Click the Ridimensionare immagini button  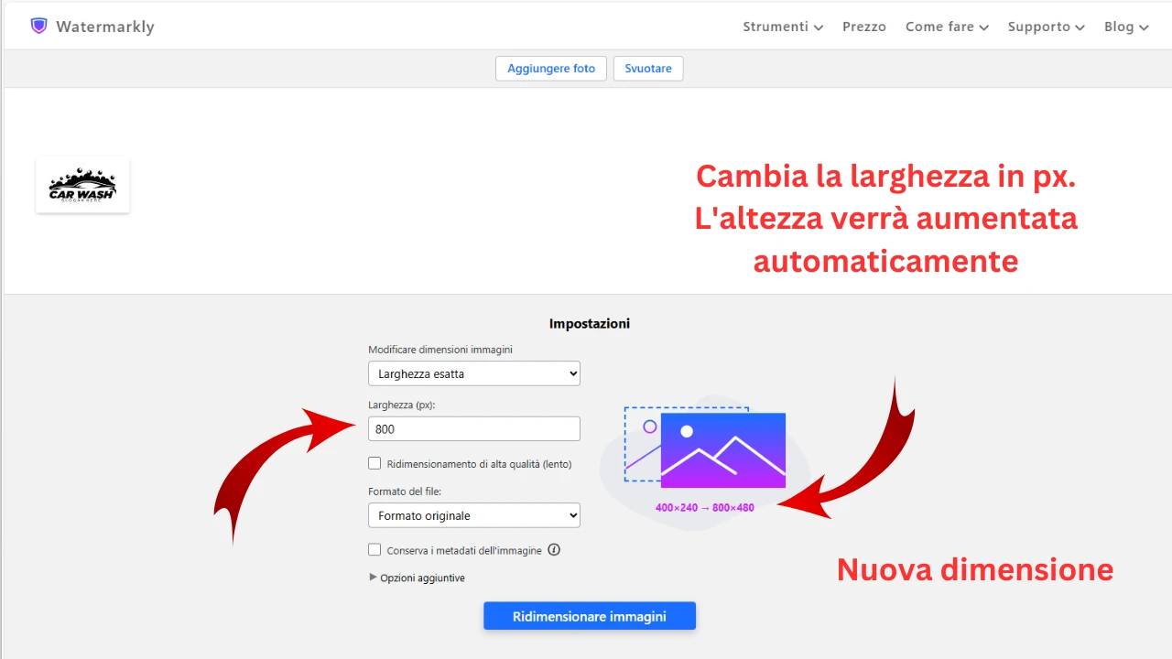pos(590,616)
